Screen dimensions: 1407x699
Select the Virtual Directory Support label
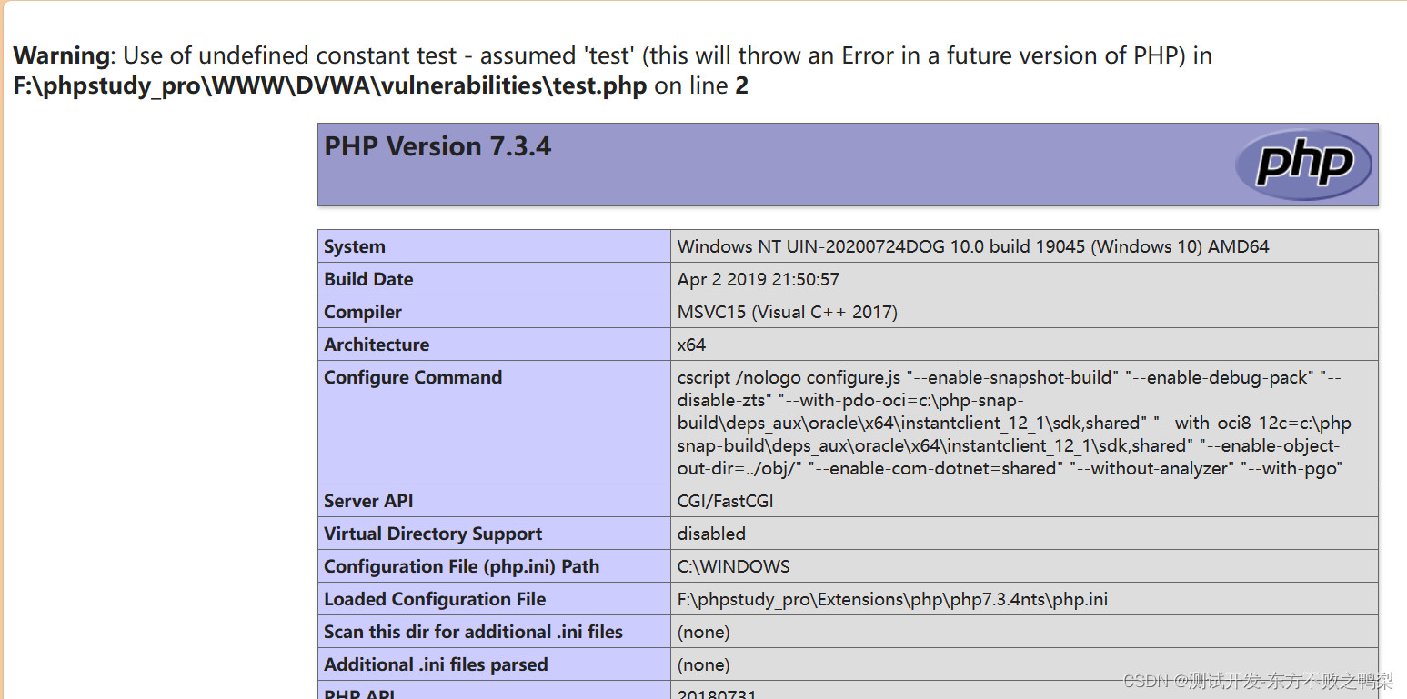click(x=433, y=534)
